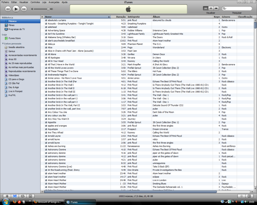Click the artwork column triangle beside Nome
The height and width of the screenshot is (205, 257).
tap(42, 17)
